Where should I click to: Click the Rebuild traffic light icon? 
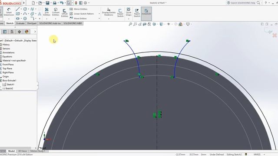[76, 3]
